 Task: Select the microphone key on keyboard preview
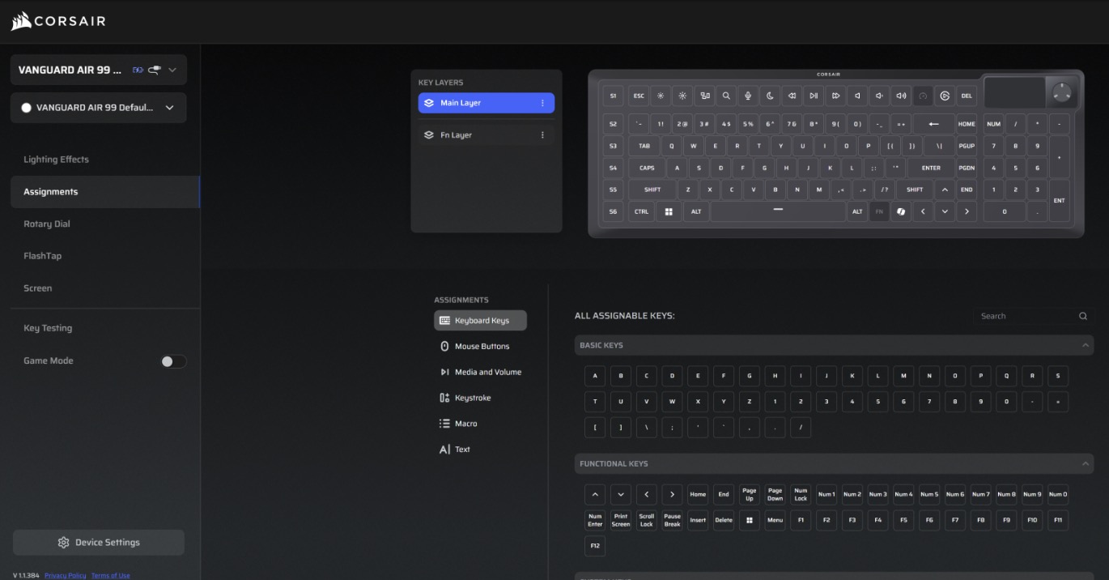(x=748, y=96)
